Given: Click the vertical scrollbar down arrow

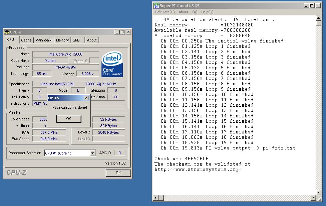Looking at the screenshot, I should [319, 192].
